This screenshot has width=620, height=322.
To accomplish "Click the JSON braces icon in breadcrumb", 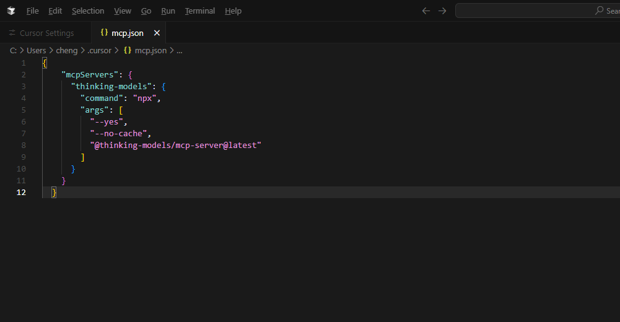I will (x=128, y=50).
